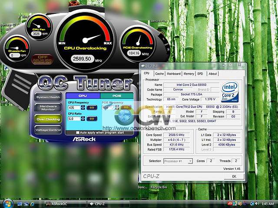This screenshot has width=278, height=208.
Task: Enable Auto apply when program start checkbox
Action: pyautogui.click(x=78, y=133)
